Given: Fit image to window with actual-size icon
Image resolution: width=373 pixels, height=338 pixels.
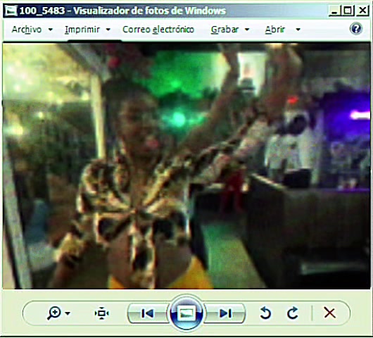Looking at the screenshot, I should click(102, 313).
